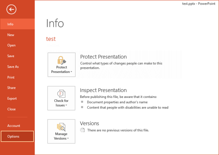Click the 'Info' page heading

click(x=55, y=23)
